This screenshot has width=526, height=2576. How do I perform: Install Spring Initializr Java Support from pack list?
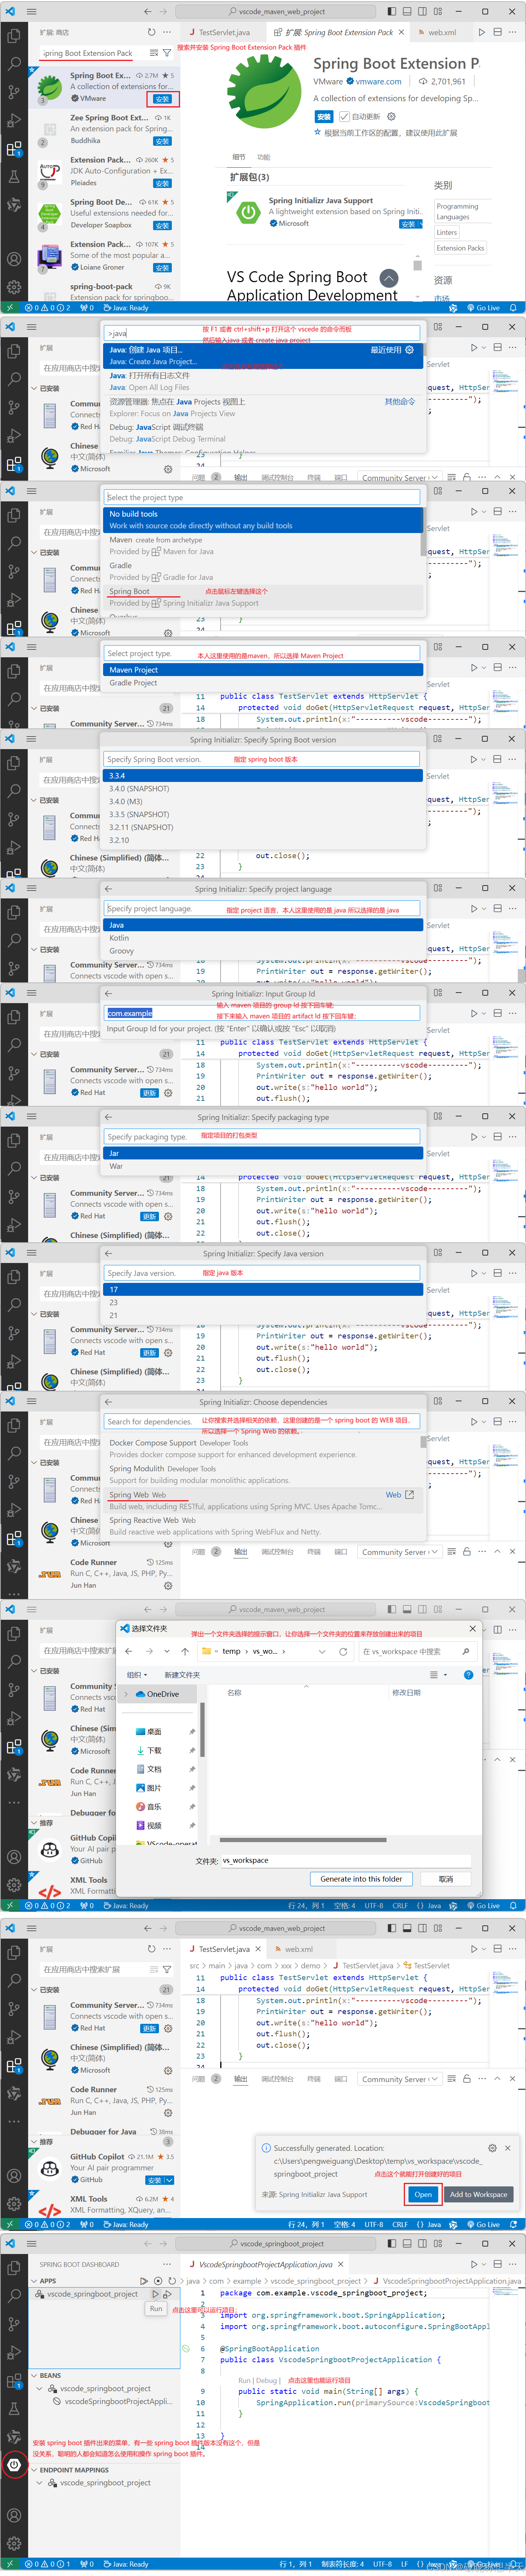407,224
